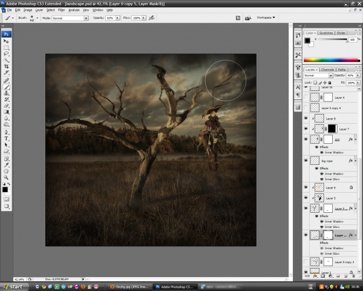
Task: Switch to the Styles tab
Action: (x=341, y=33)
